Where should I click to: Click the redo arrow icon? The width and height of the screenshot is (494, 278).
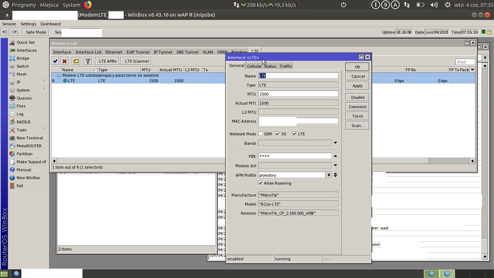[14, 32]
